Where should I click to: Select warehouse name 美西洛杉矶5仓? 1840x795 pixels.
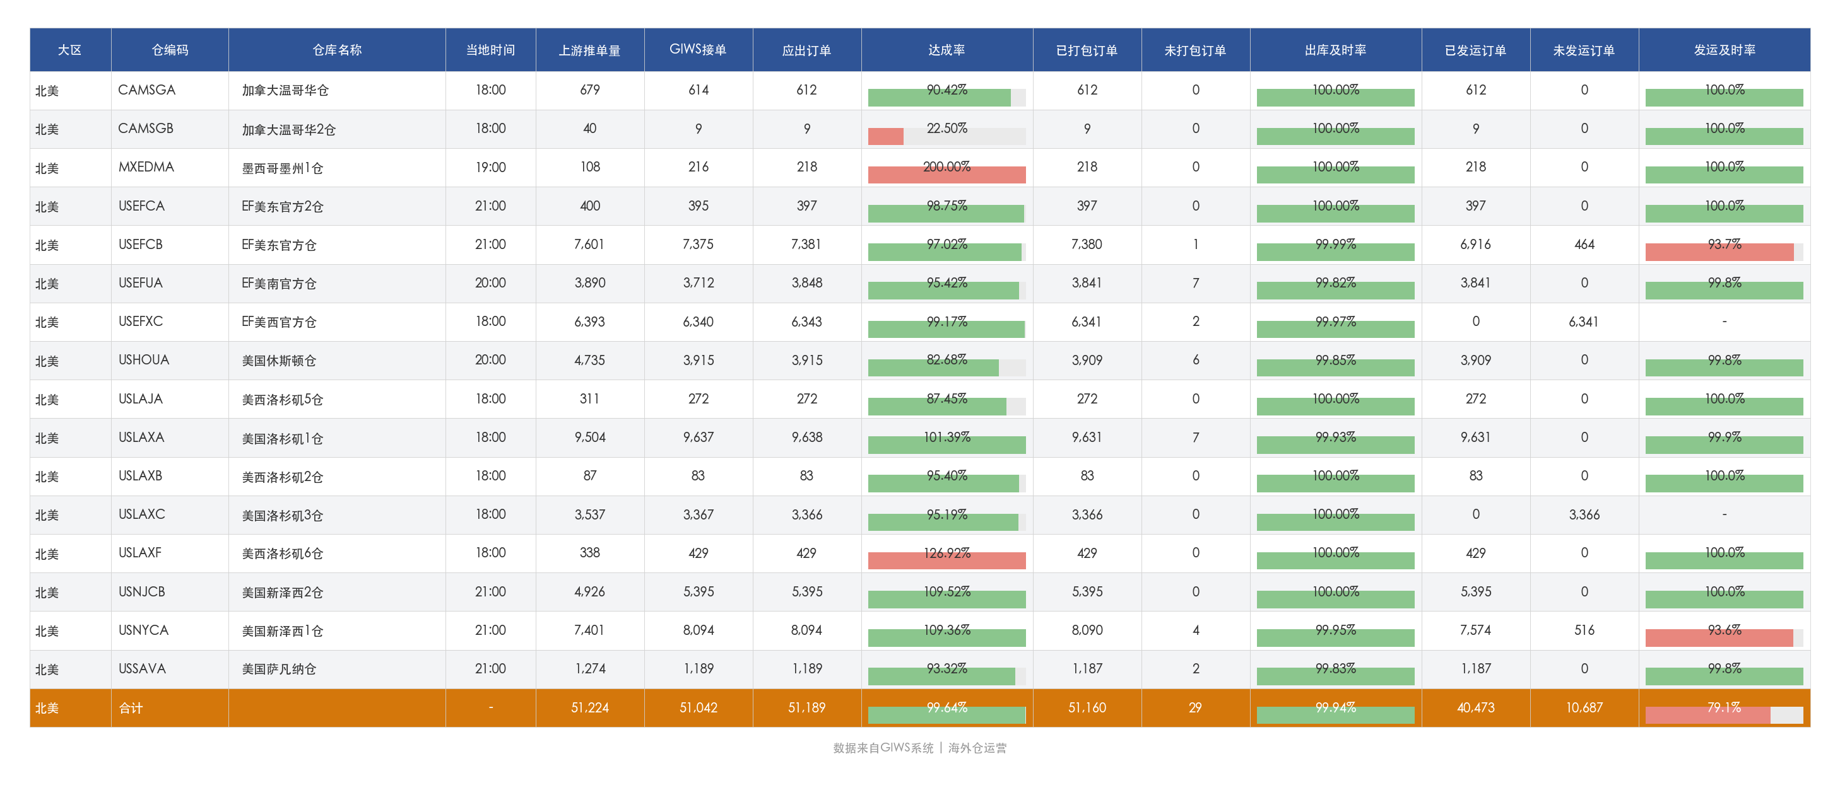(x=282, y=399)
